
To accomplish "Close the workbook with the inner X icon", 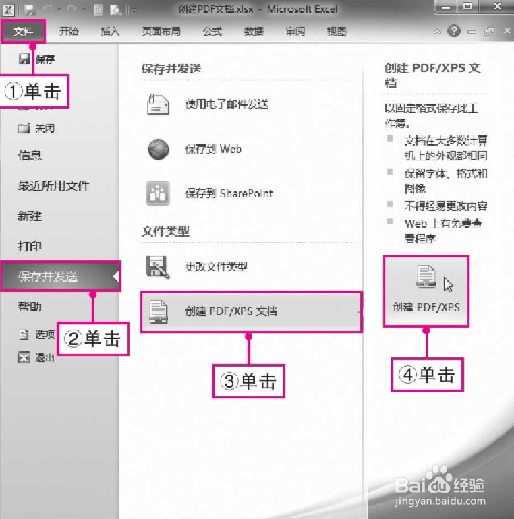I will click(x=507, y=31).
